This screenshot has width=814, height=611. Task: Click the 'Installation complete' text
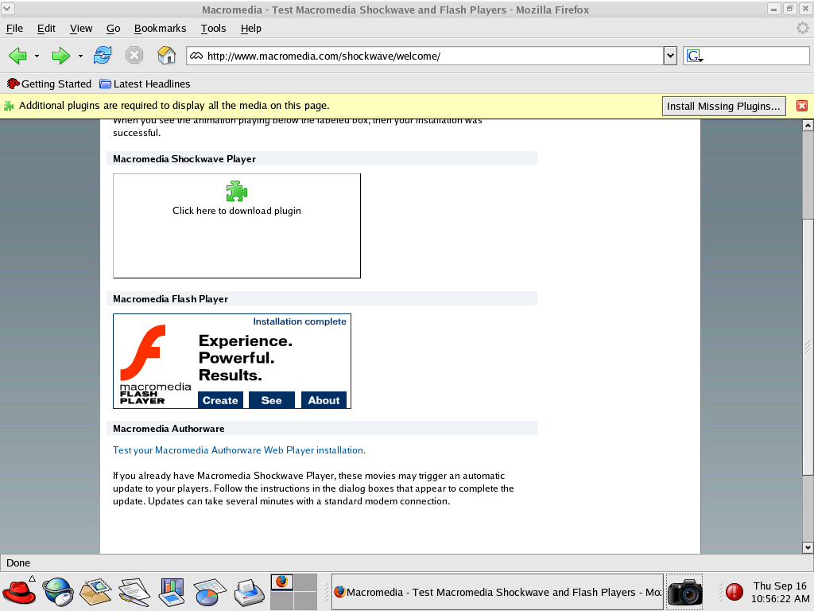click(x=300, y=321)
